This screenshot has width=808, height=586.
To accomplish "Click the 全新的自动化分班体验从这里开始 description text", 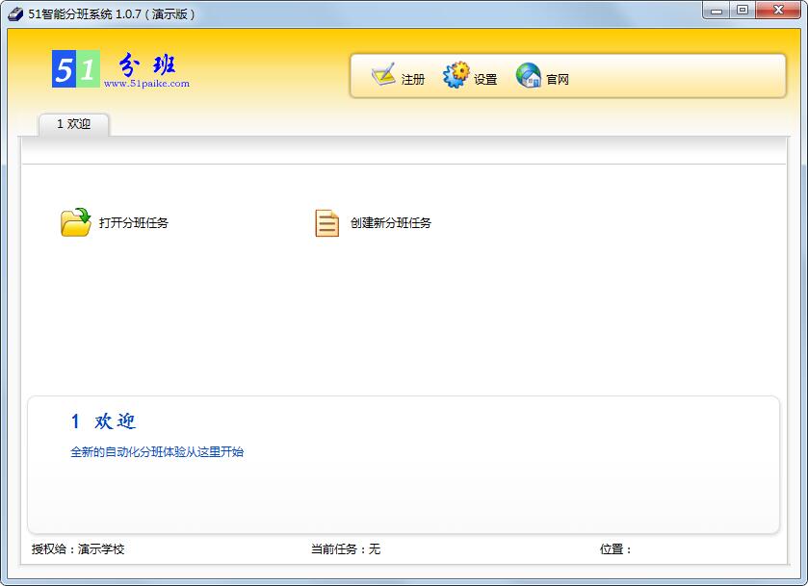I will coord(157,452).
